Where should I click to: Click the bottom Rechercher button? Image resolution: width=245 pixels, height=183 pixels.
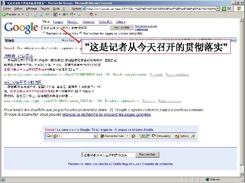point(147,155)
